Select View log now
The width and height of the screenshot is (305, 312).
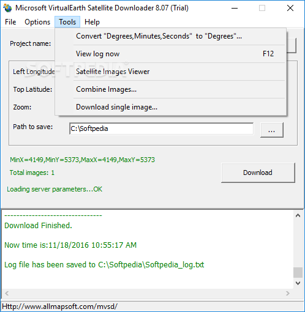point(171,54)
